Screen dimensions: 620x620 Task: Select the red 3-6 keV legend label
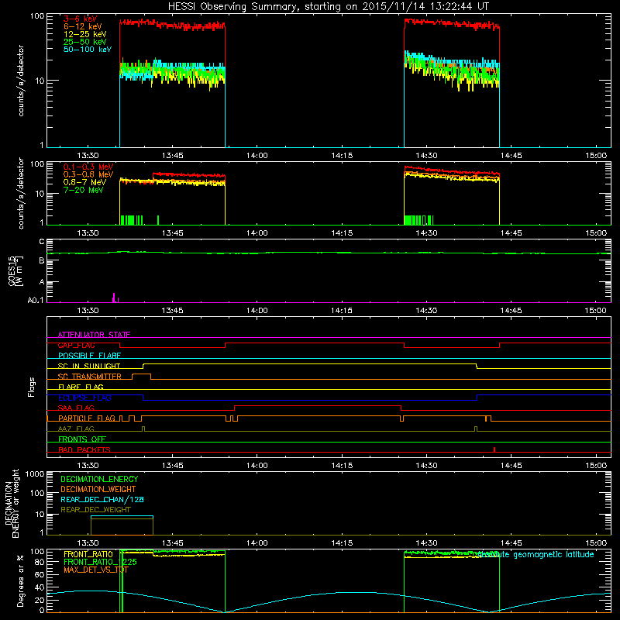(x=81, y=19)
